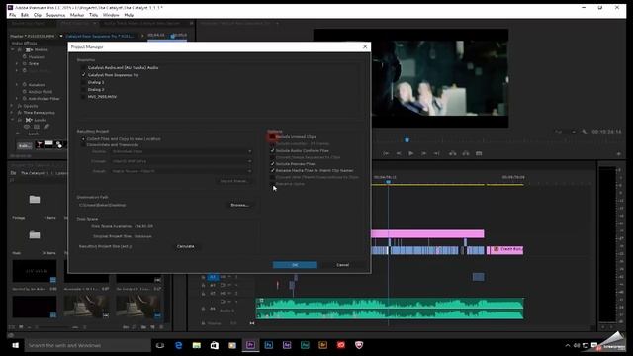
Task: Step forward one frame in Program Monitor
Action: (x=424, y=153)
